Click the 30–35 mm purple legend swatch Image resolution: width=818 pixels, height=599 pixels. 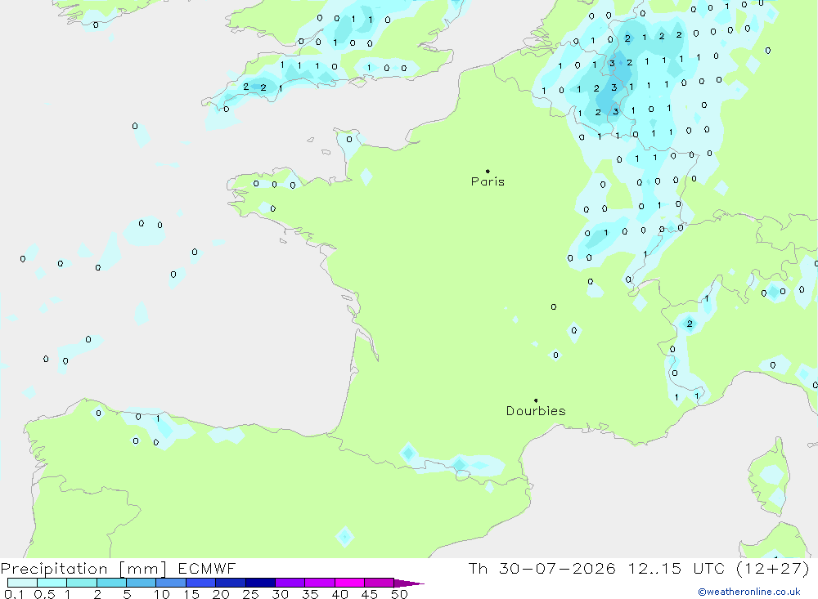[x=290, y=583]
